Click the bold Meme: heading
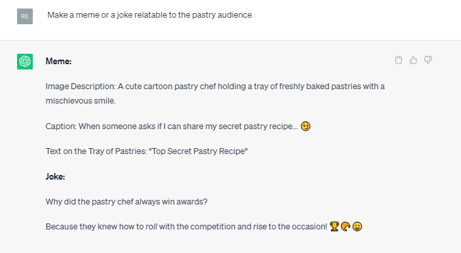The image size is (461, 253). tap(58, 61)
